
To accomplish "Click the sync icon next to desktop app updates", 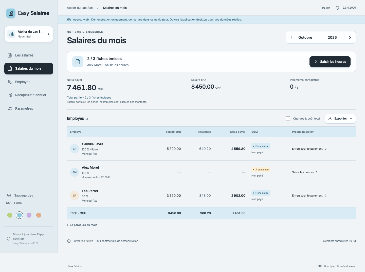I will point(9,239).
